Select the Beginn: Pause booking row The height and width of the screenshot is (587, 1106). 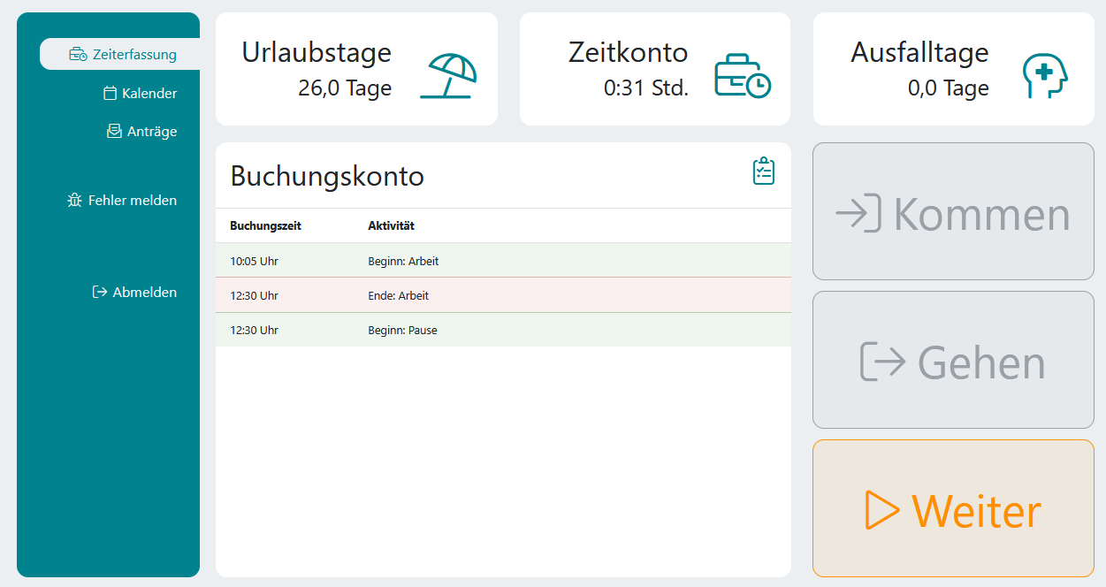point(502,330)
